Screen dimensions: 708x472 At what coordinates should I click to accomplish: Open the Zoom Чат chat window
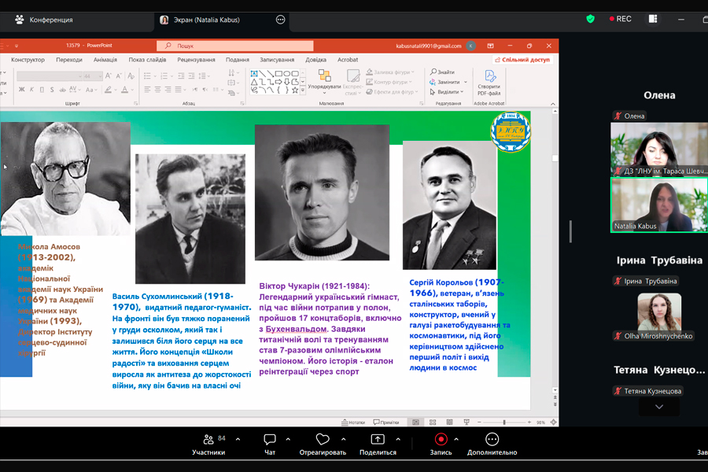point(270,440)
